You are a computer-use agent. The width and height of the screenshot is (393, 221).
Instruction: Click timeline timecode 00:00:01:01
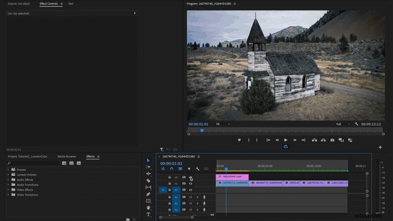point(171,163)
